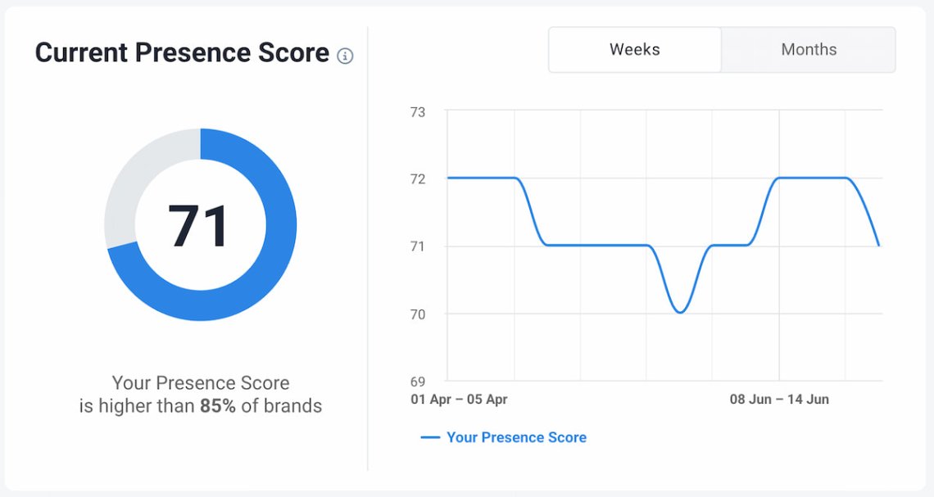Click the 69 y-axis label
Image resolution: width=934 pixels, height=497 pixels.
tap(418, 382)
